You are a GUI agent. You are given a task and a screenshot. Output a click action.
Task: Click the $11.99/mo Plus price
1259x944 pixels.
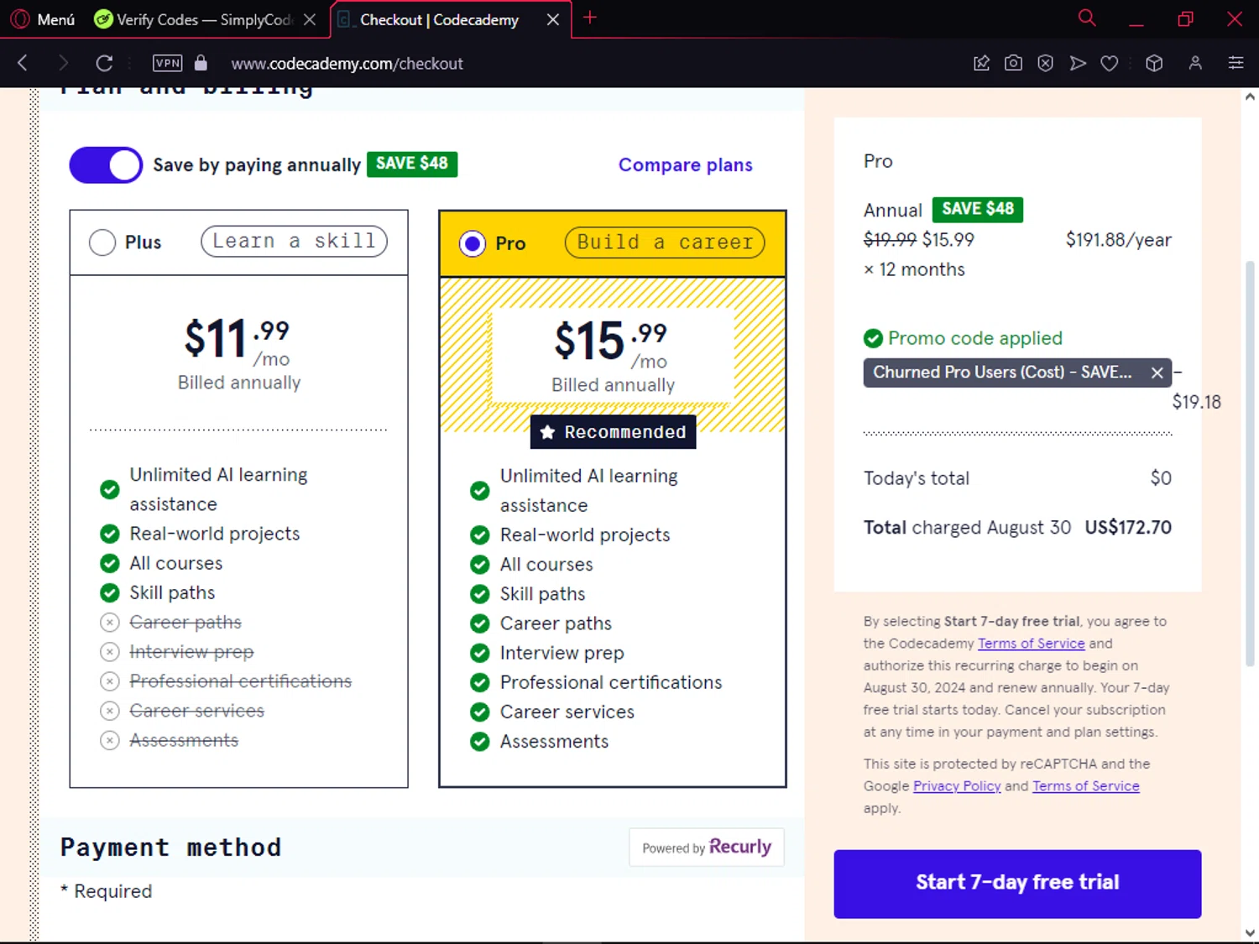click(238, 341)
